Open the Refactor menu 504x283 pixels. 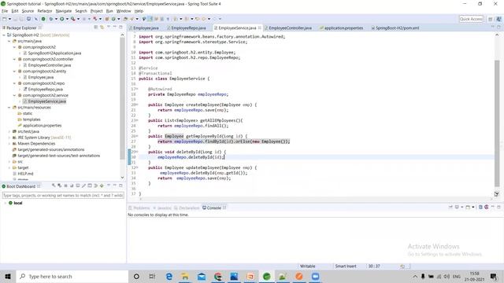45,11
